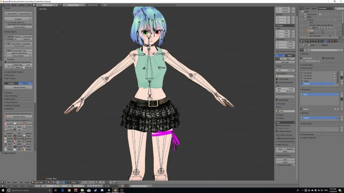Add a new shape key with plus icon
Screen dimensions: 344x193
coord(342,94)
